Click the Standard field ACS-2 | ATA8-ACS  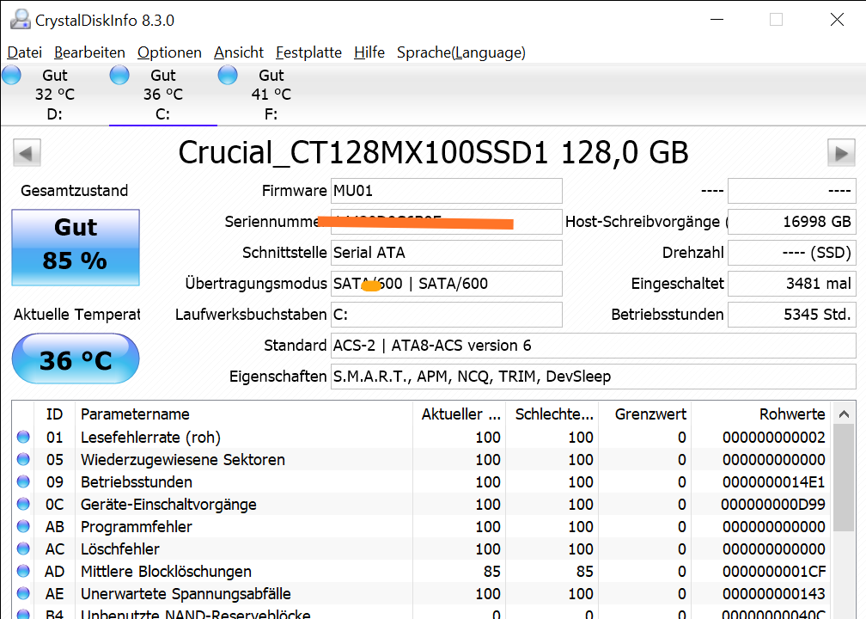[x=593, y=346]
